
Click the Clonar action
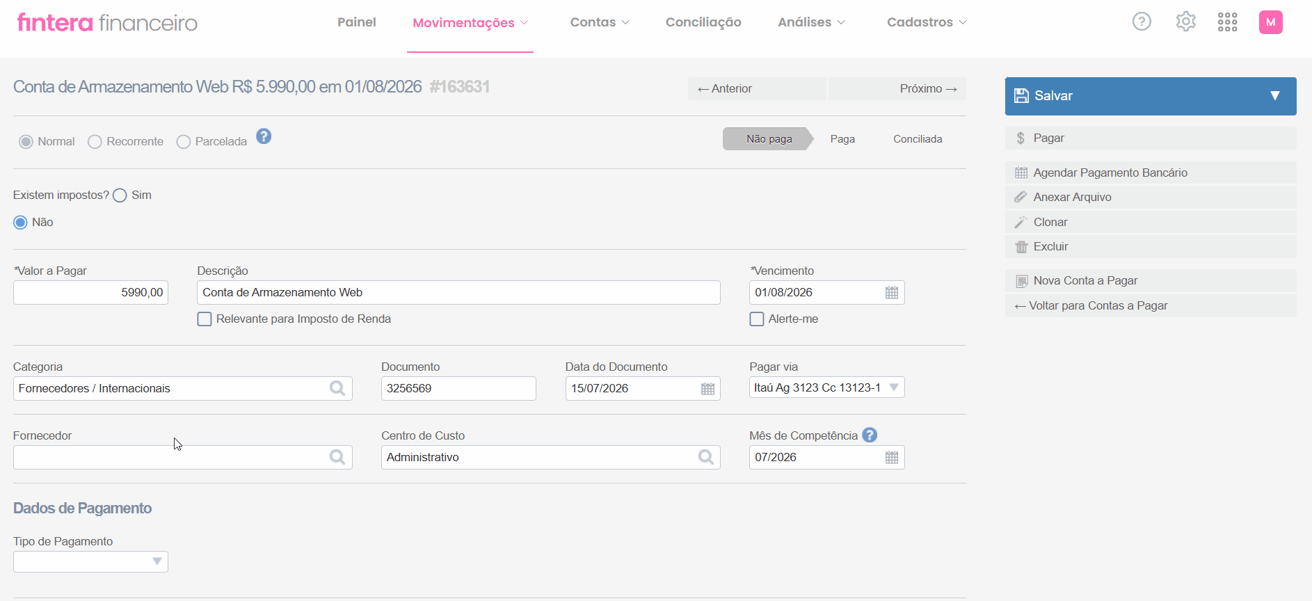coord(1151,223)
